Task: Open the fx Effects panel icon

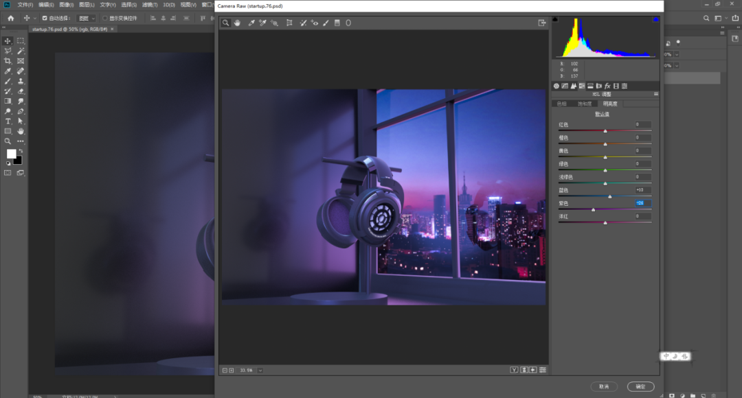Action: coord(607,86)
